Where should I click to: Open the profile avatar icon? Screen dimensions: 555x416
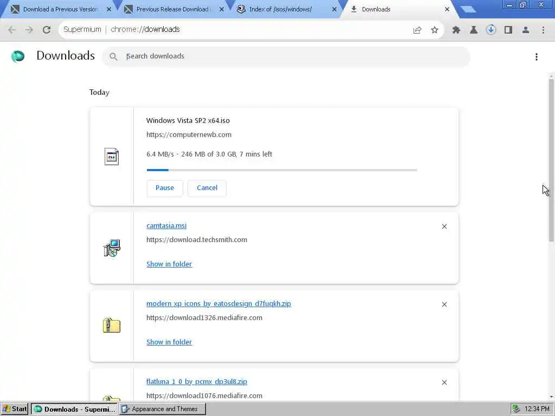(x=526, y=30)
